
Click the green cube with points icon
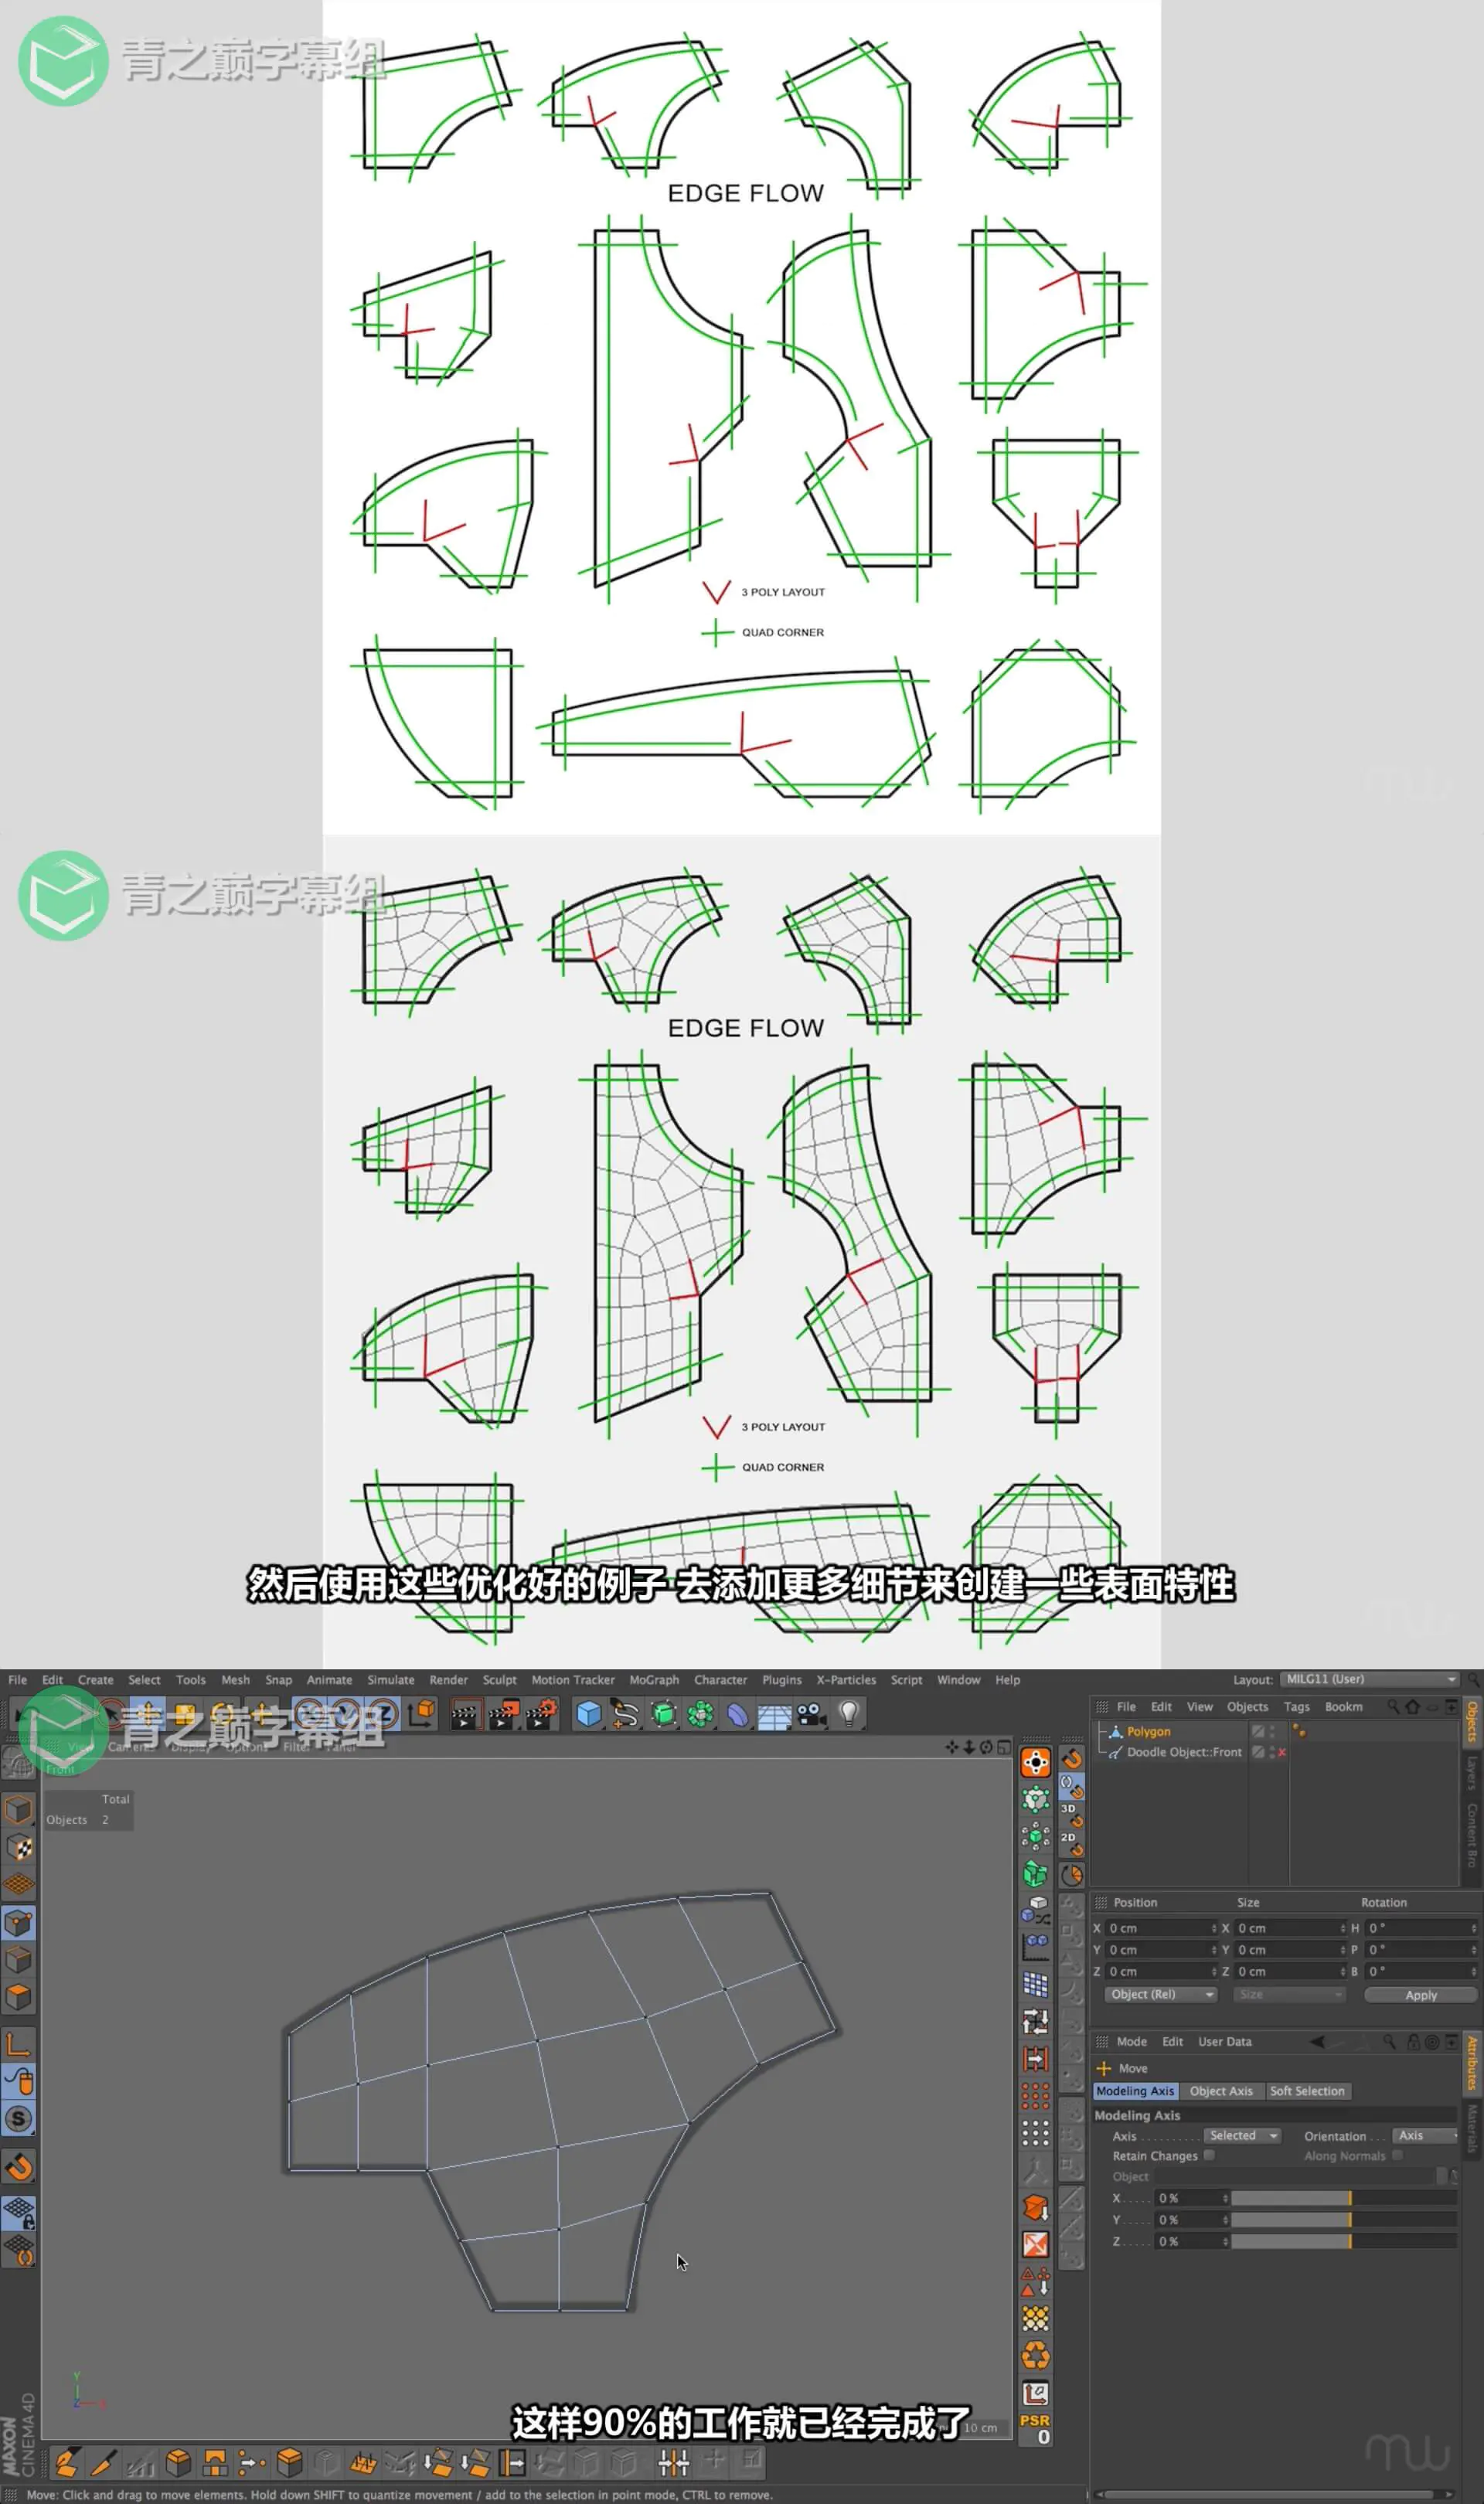coord(1035,1799)
